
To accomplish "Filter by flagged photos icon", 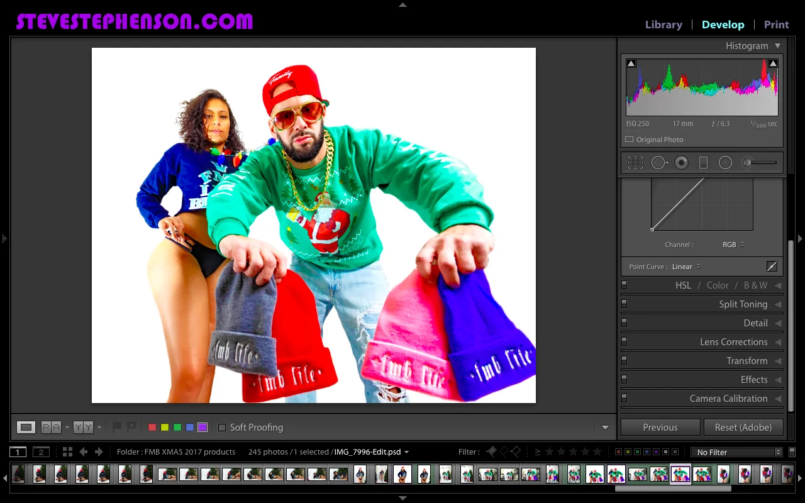I will [492, 451].
